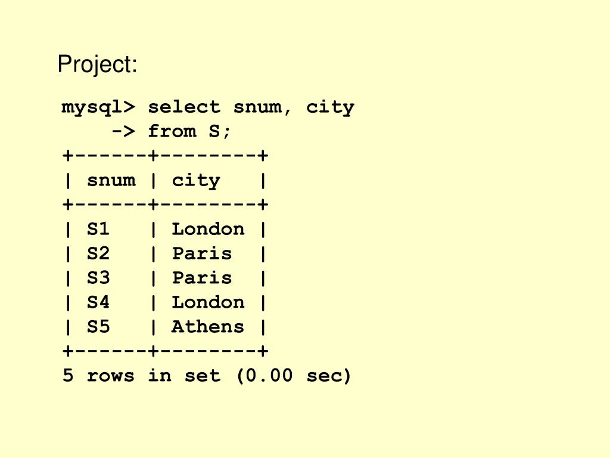Select the S5 table cell
The image size is (610, 458).
pyautogui.click(x=98, y=327)
